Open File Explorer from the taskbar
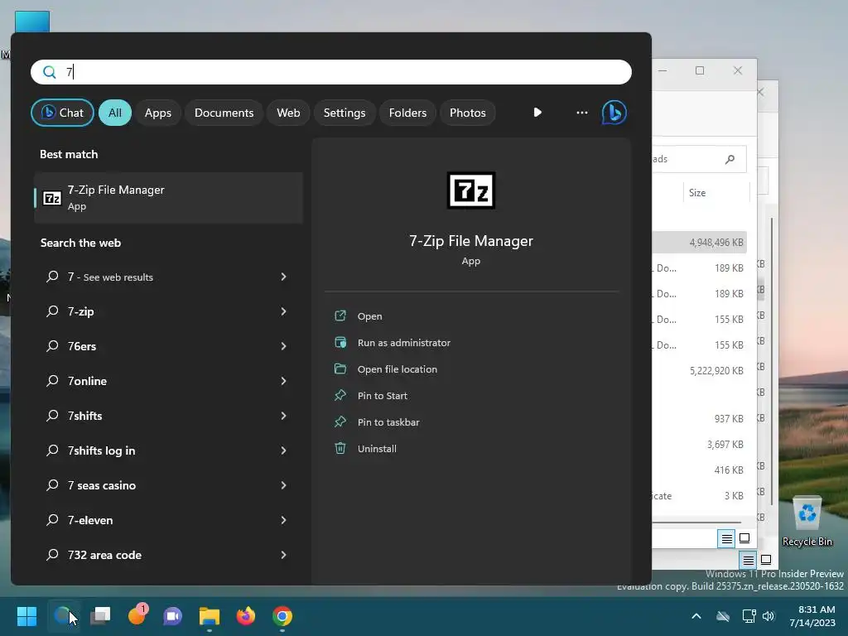The width and height of the screenshot is (848, 636). (210, 616)
